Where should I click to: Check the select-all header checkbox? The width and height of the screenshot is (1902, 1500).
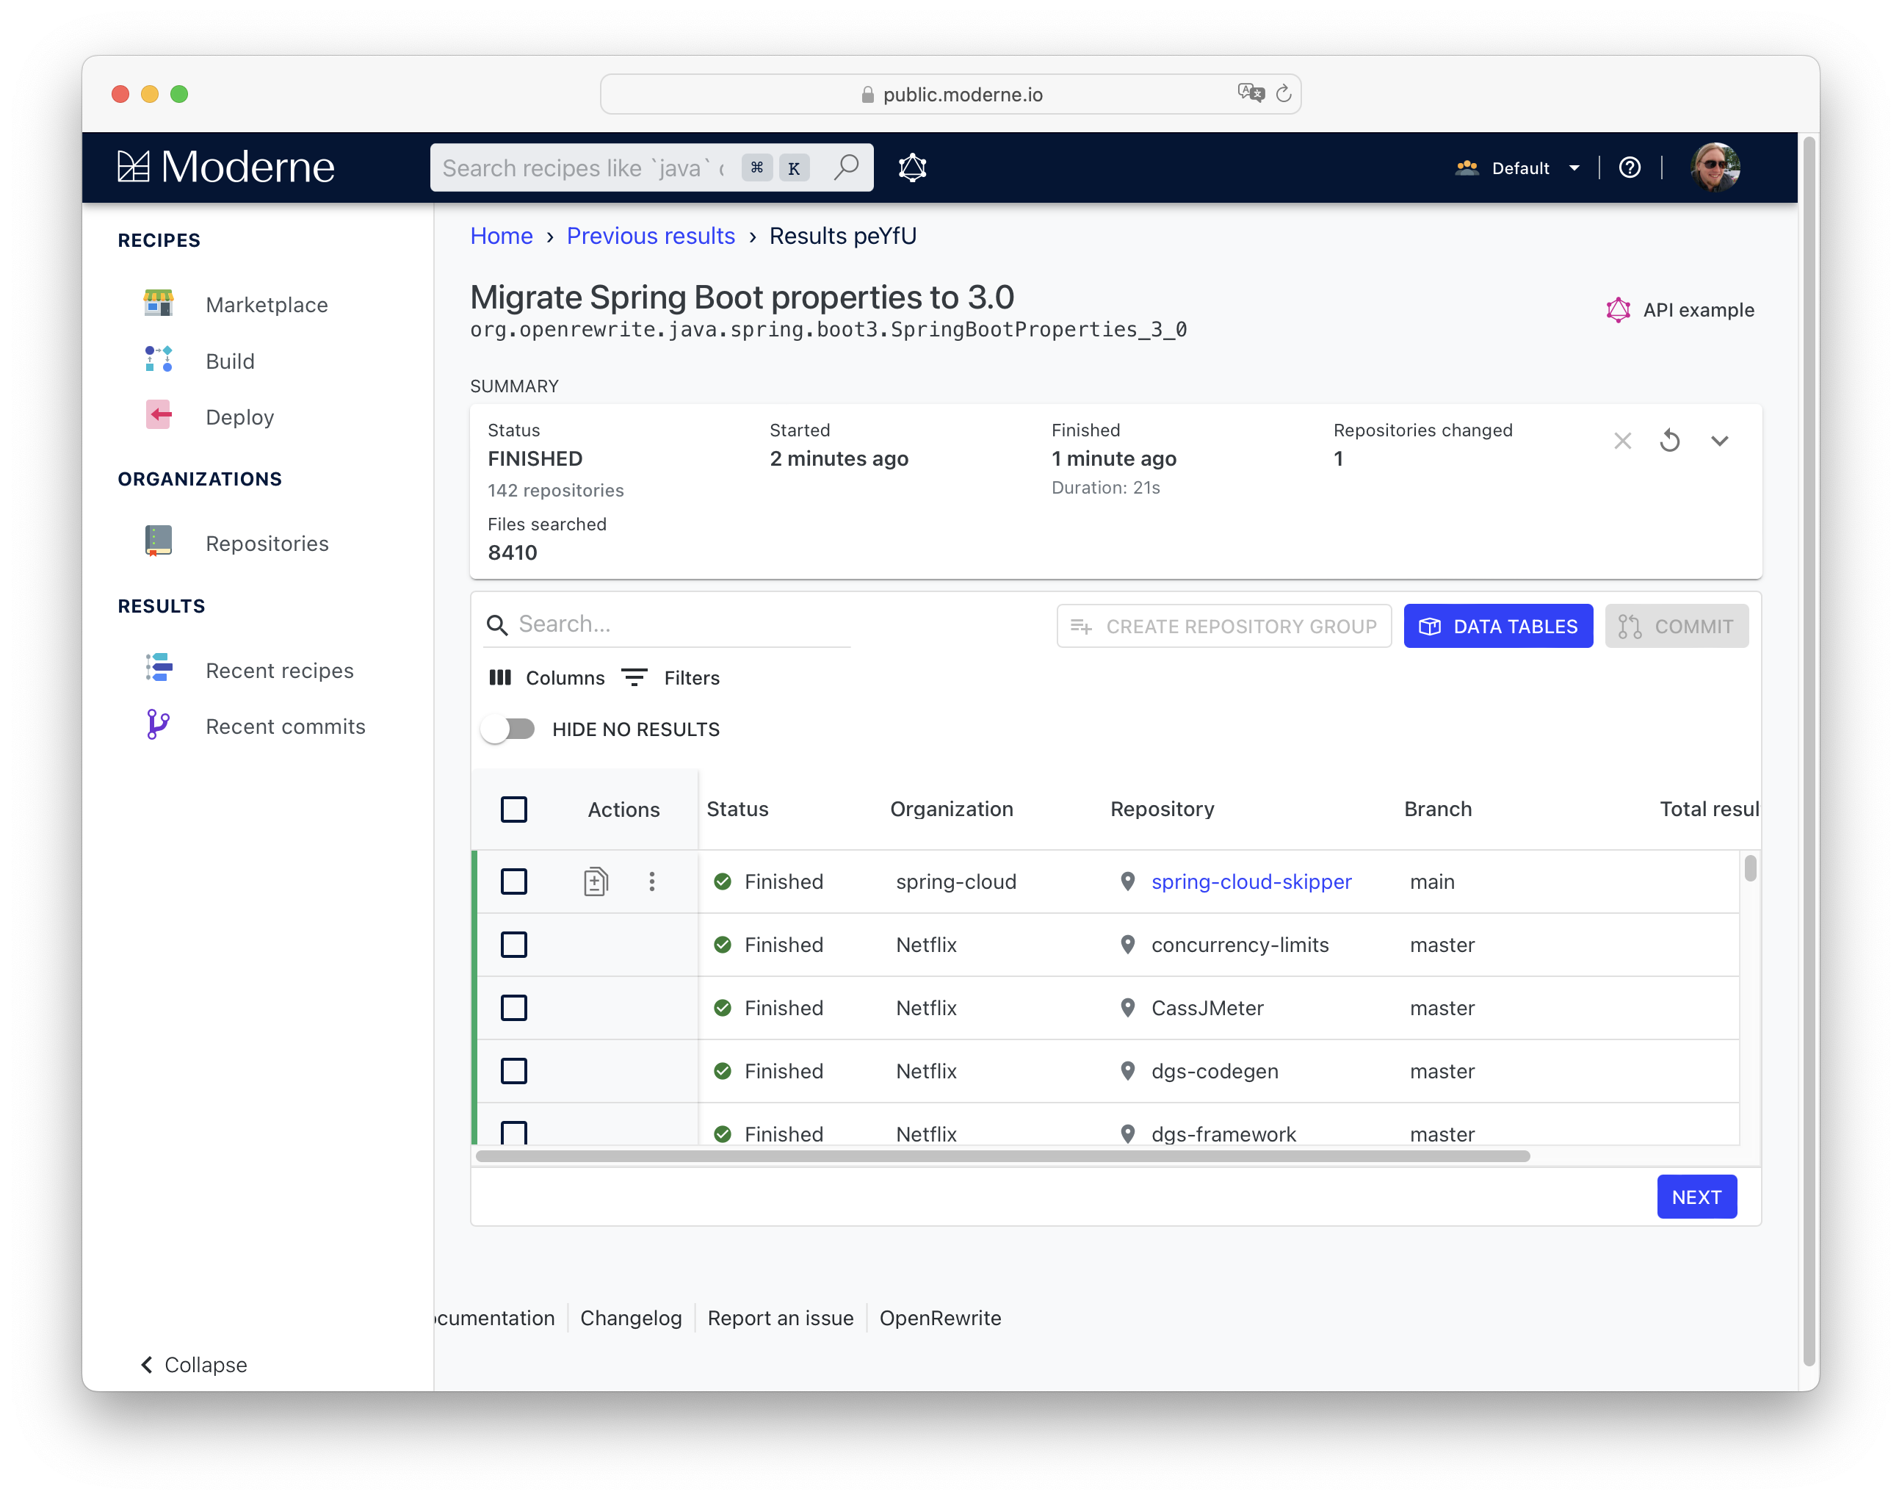click(513, 809)
